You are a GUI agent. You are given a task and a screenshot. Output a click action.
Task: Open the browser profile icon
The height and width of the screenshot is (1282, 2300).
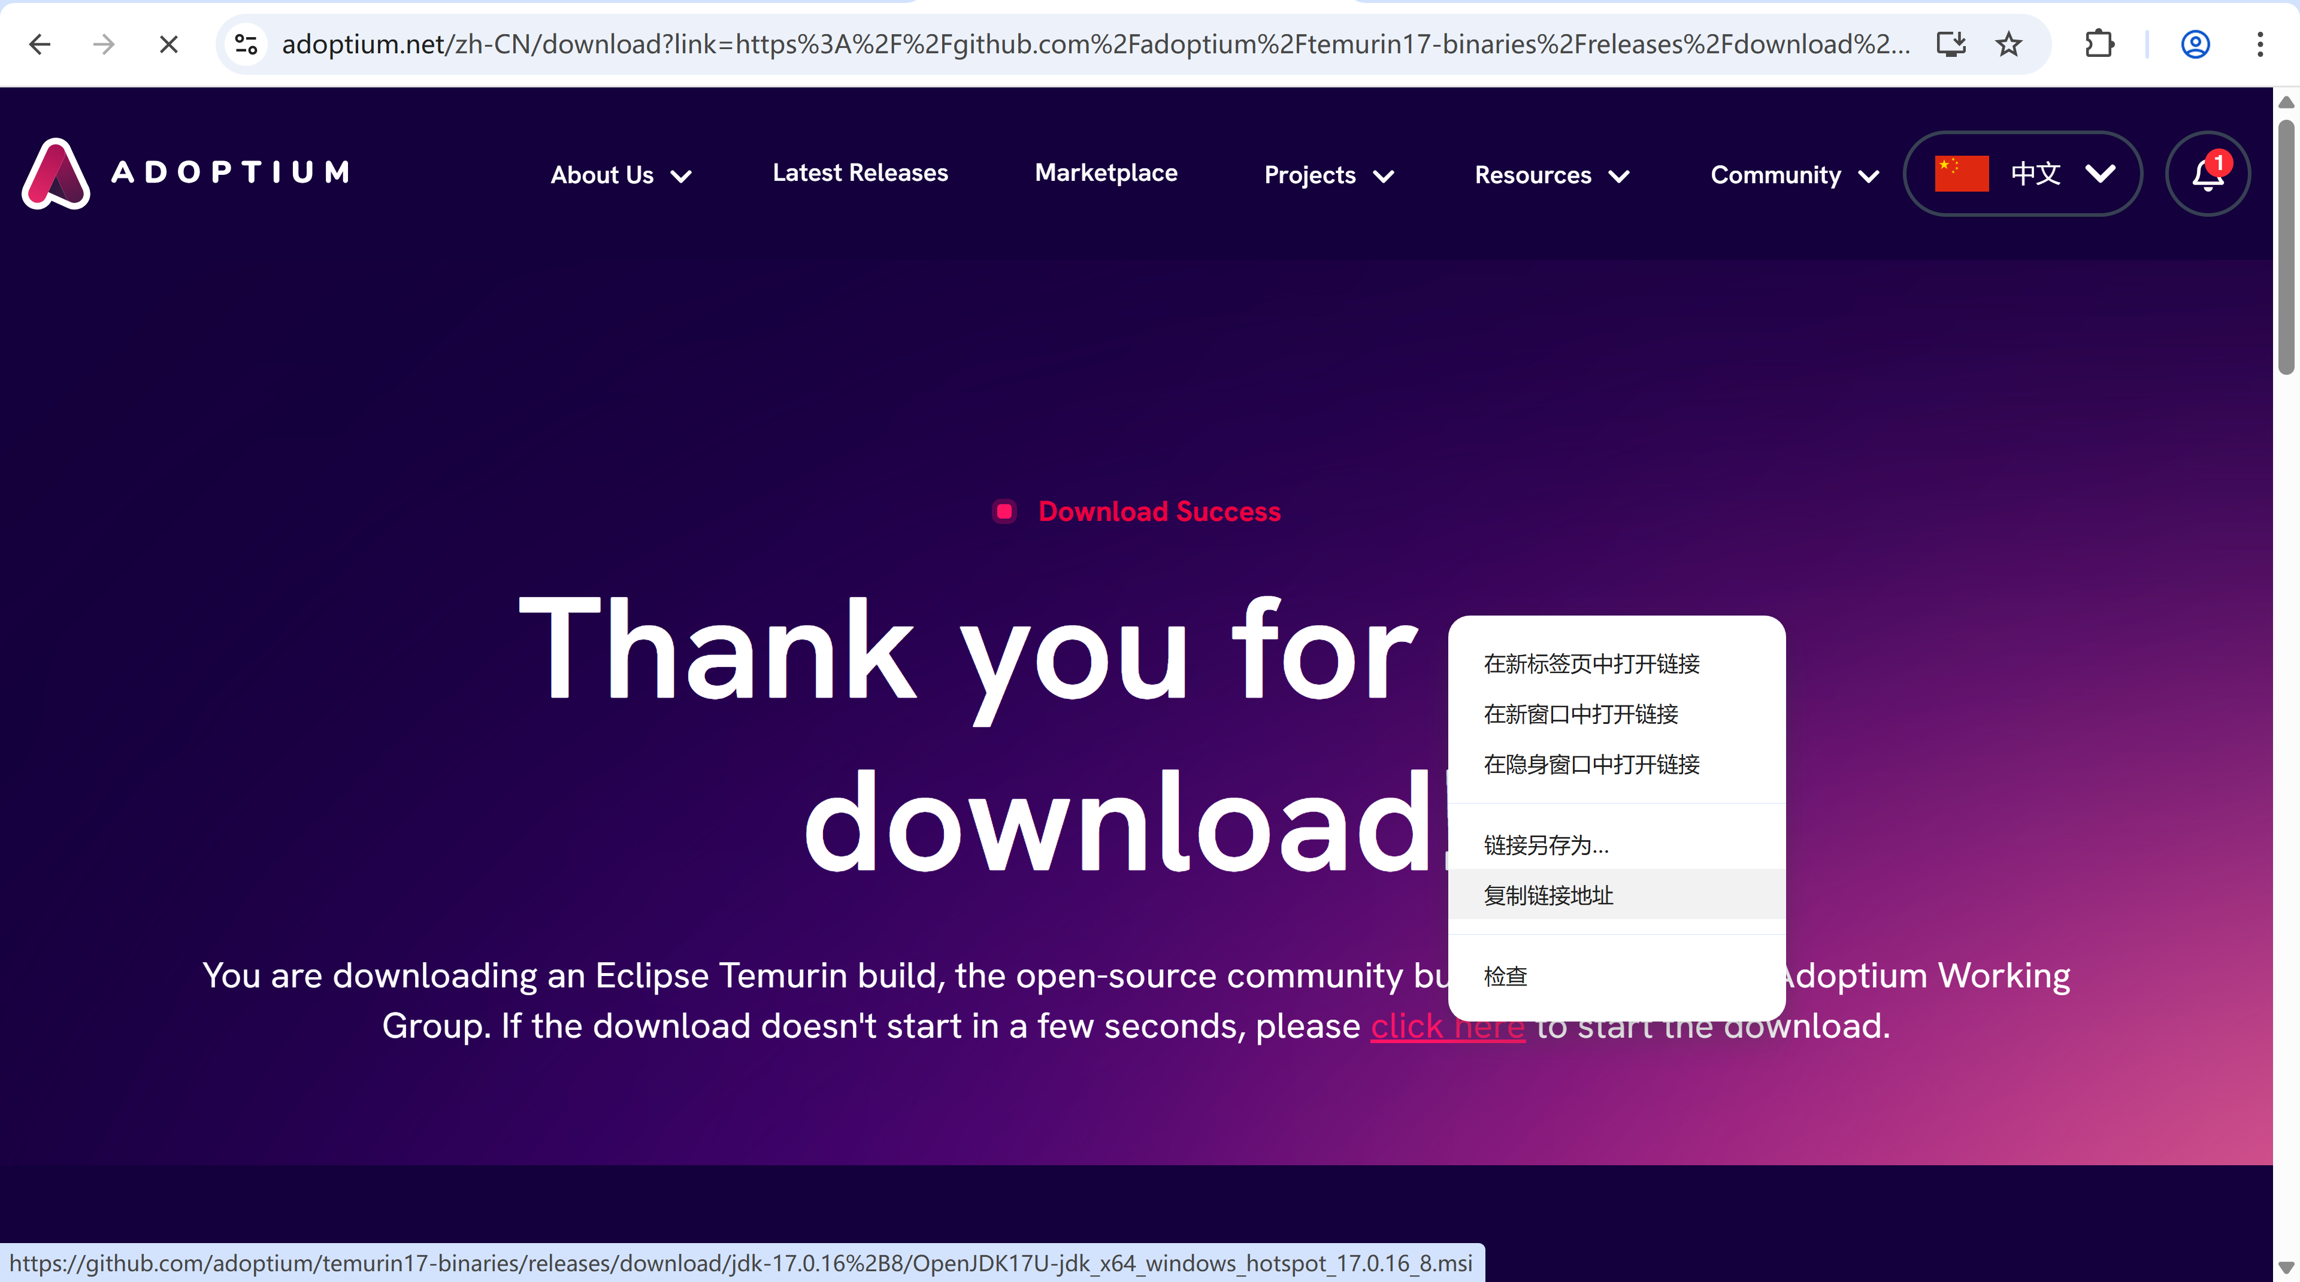pyautogui.click(x=2196, y=44)
